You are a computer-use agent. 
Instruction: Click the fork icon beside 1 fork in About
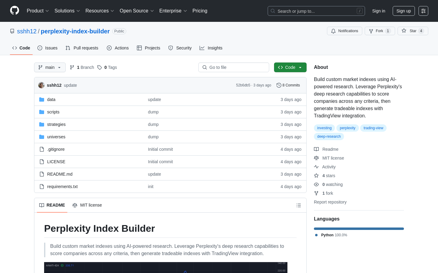(316, 193)
